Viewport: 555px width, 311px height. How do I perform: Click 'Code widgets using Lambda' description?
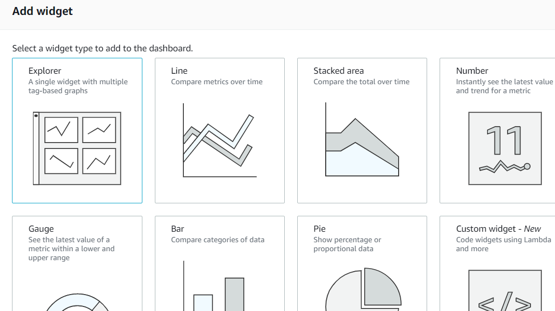pyautogui.click(x=504, y=240)
